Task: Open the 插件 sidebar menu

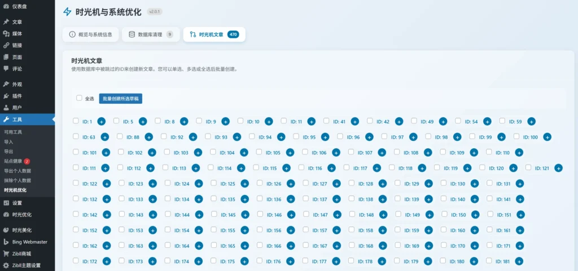Action: pyautogui.click(x=17, y=96)
